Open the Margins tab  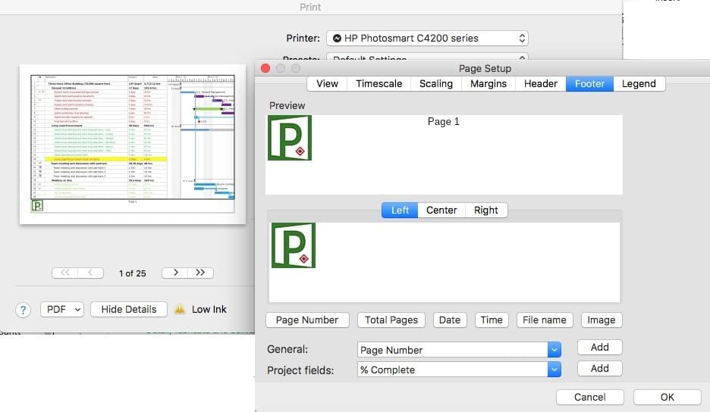[x=489, y=83]
